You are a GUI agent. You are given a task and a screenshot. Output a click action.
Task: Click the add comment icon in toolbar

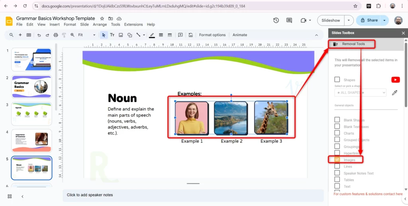(180, 35)
